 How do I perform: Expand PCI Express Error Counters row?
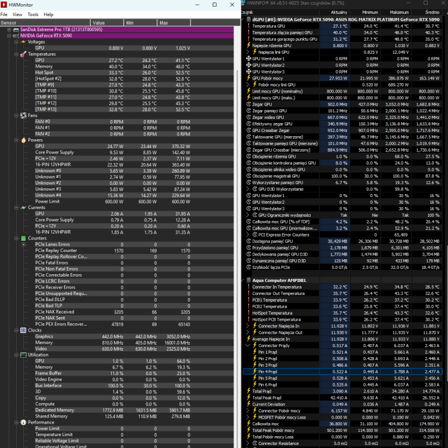click(248, 235)
